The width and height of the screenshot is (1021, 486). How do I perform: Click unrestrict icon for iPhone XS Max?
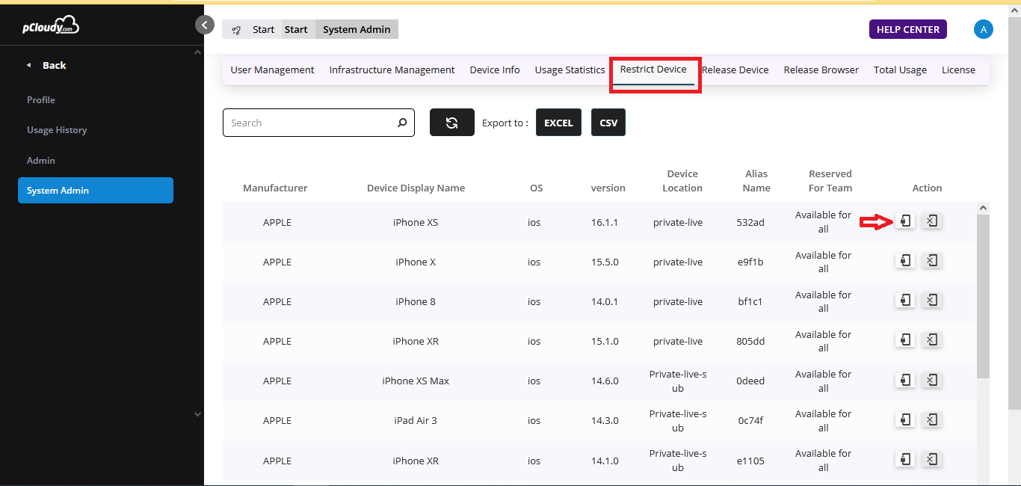(932, 380)
